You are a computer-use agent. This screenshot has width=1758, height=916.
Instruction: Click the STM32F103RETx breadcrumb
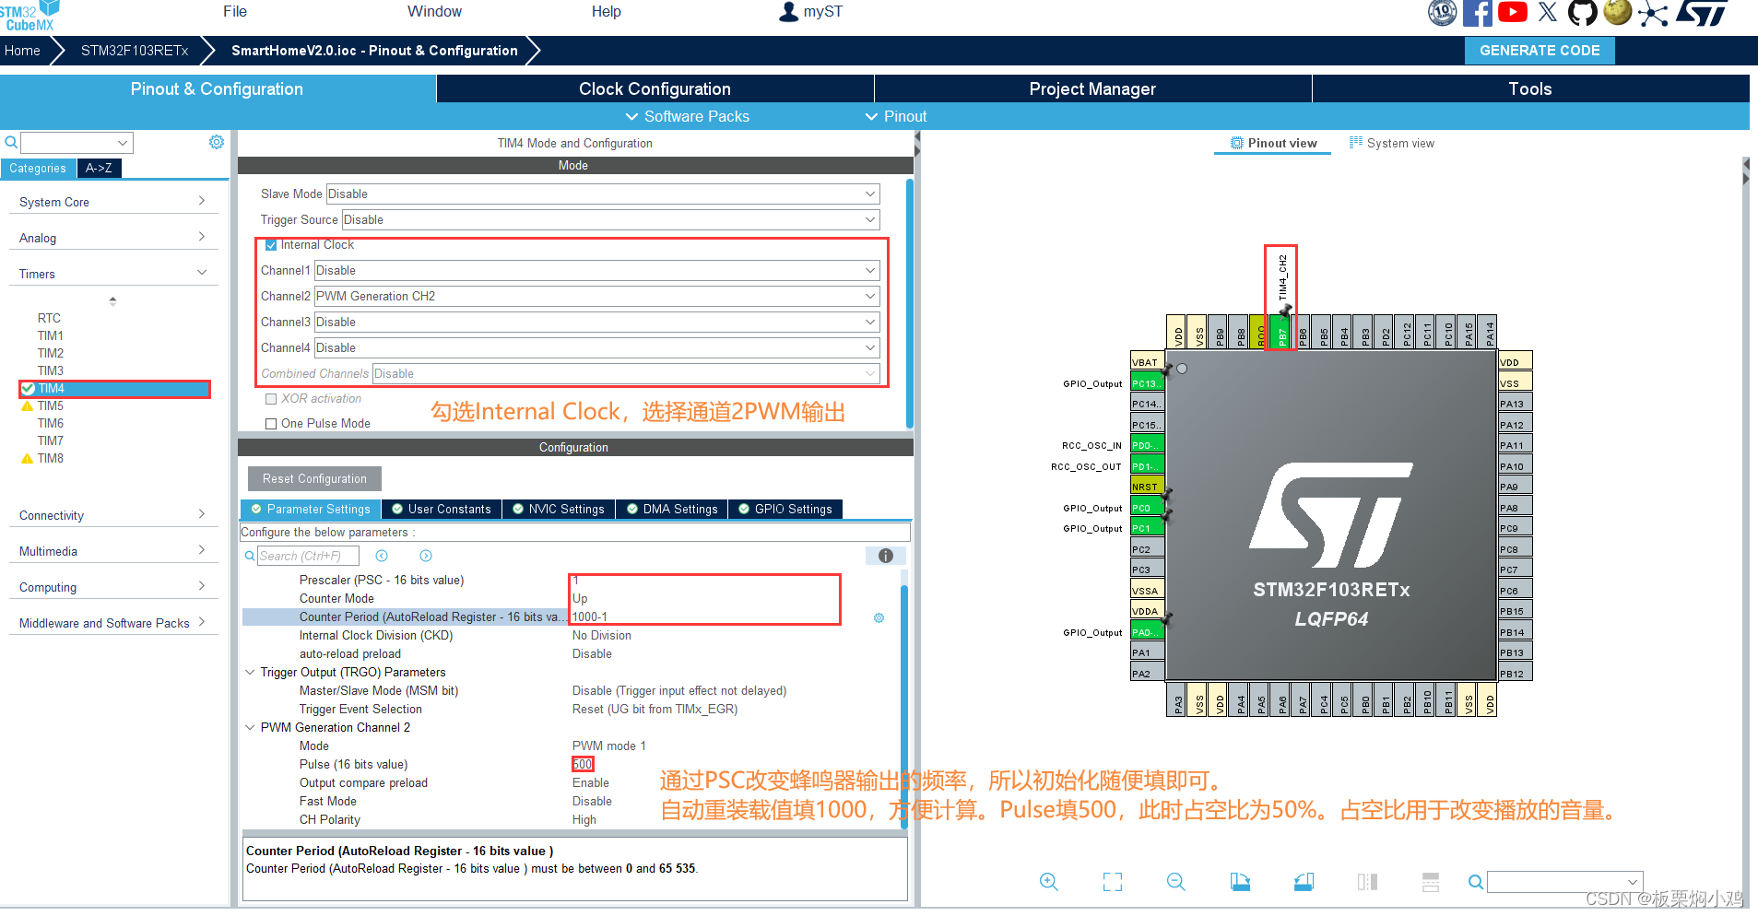[x=135, y=51]
